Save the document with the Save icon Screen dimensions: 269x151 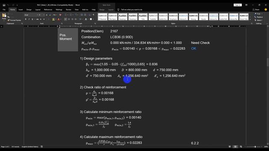4,5
